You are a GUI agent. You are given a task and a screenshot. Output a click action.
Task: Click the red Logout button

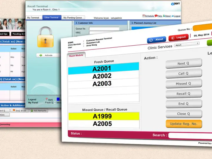click(179, 38)
